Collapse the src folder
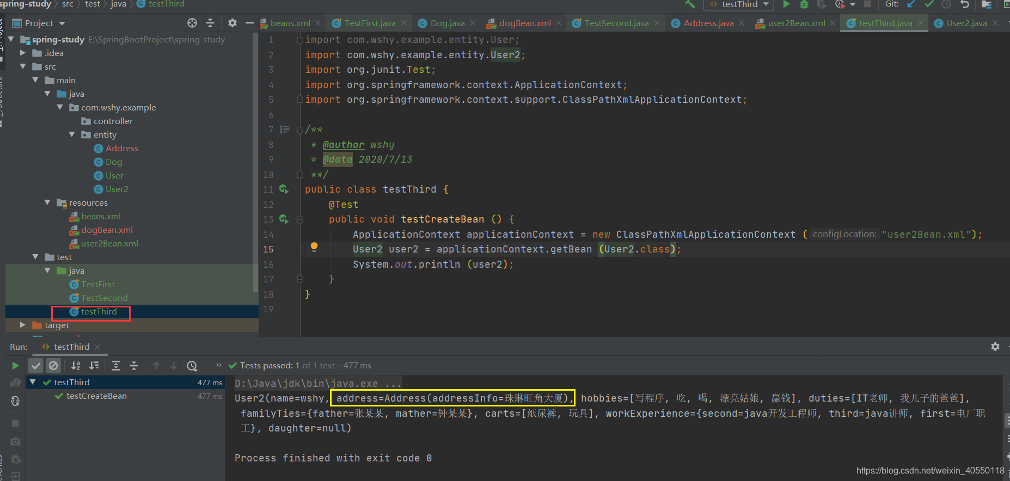This screenshot has width=1010, height=481. 23,66
